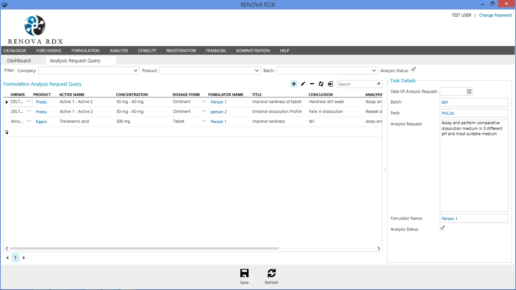This screenshot has width=516, height=290.
Task: Open the Kapro product link in the grid
Action: tap(41, 121)
